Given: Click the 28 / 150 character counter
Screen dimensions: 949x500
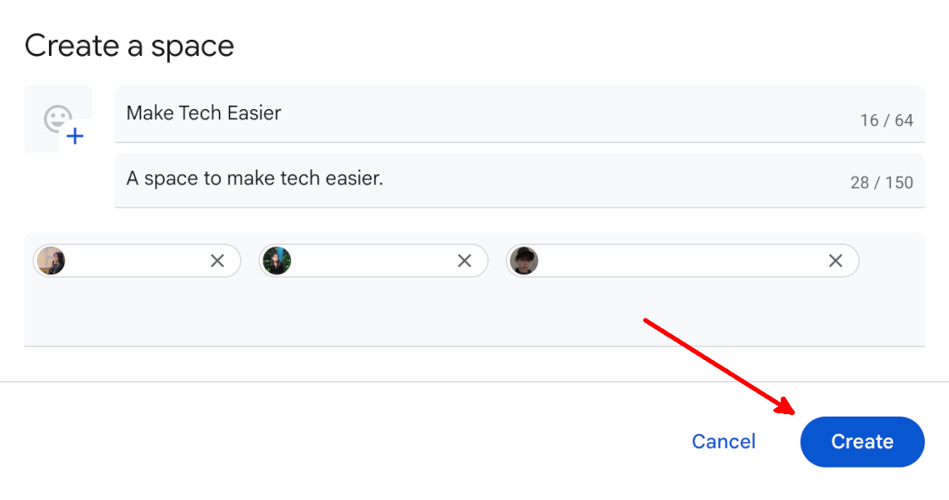Looking at the screenshot, I should pyautogui.click(x=882, y=181).
